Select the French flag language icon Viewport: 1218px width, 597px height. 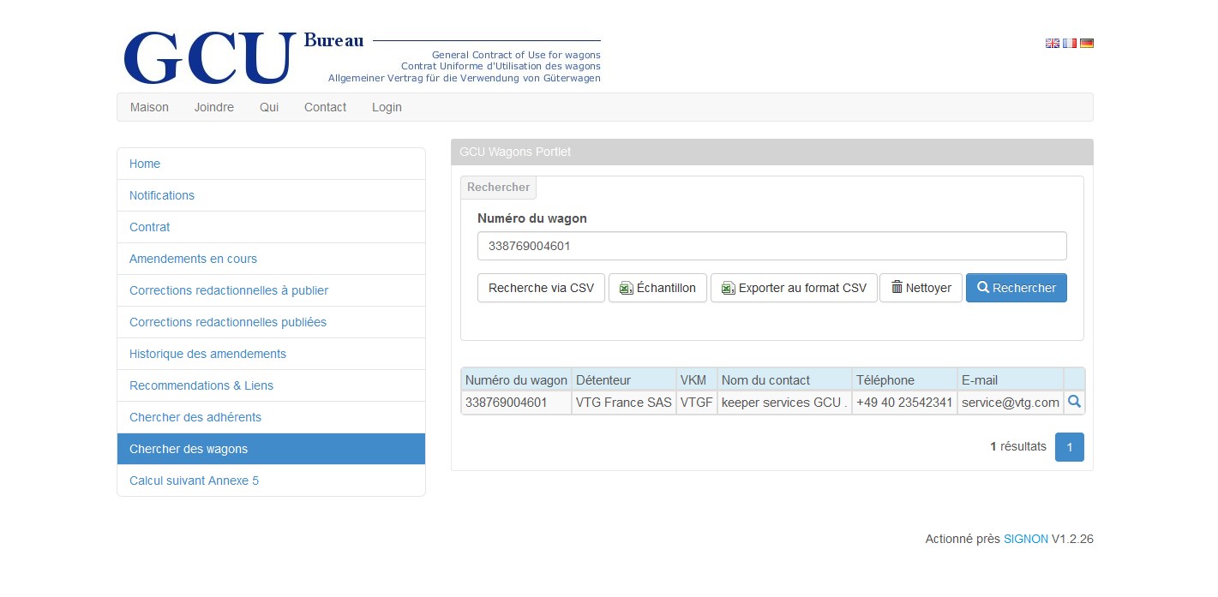tap(1070, 44)
